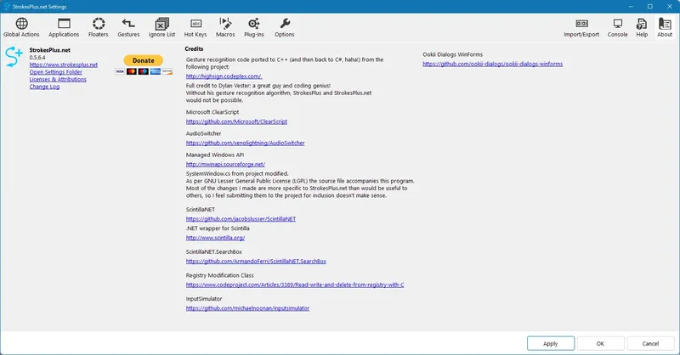
Task: Click the yellow PayPal Donate button
Action: pyautogui.click(x=144, y=60)
